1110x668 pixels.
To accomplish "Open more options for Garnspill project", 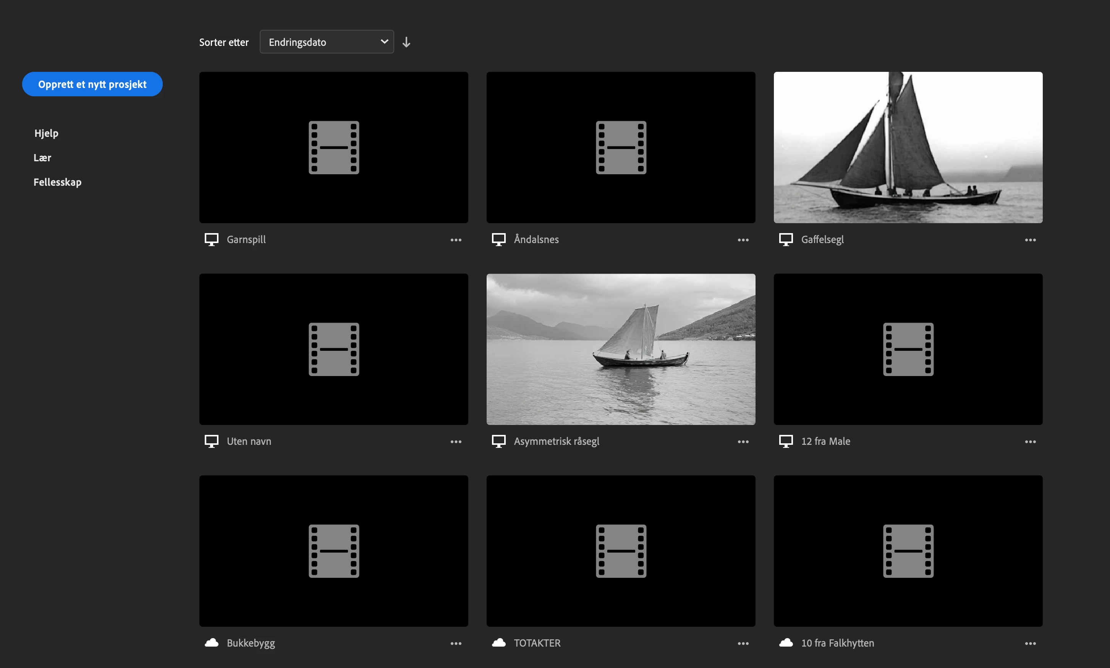I will click(x=456, y=240).
